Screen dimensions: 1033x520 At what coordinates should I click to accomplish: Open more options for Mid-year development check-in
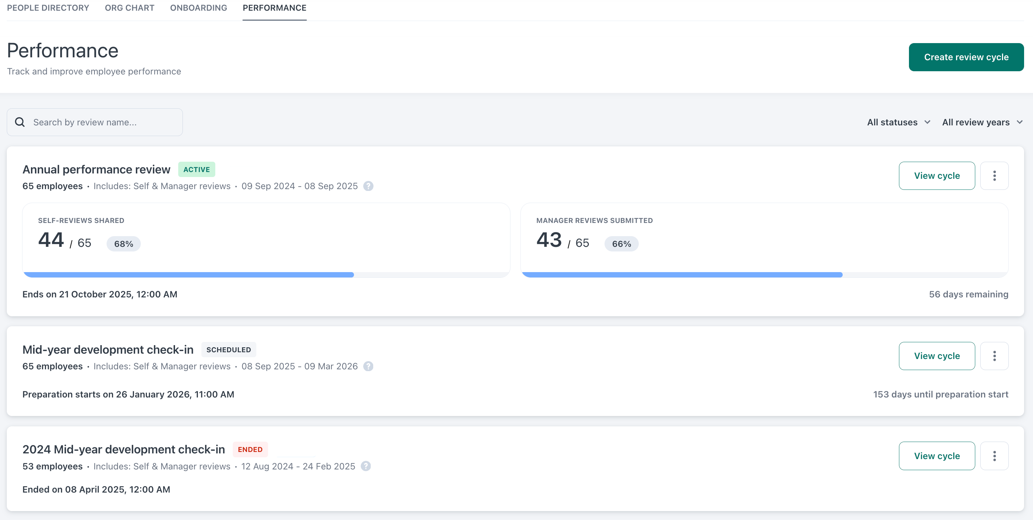[994, 356]
